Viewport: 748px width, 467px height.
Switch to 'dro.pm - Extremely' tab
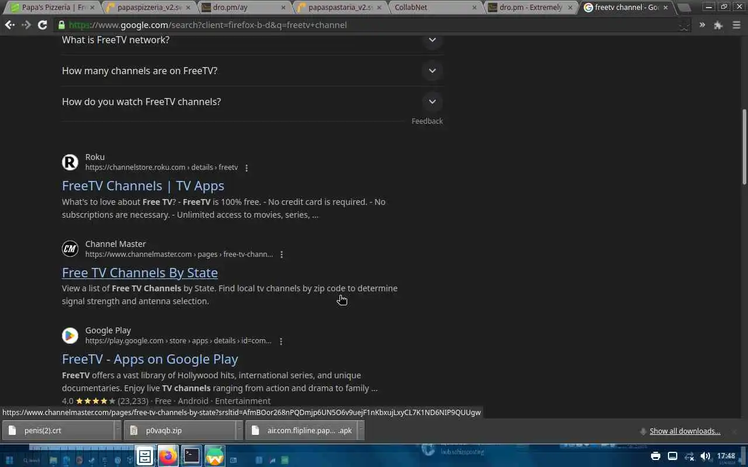tap(531, 8)
